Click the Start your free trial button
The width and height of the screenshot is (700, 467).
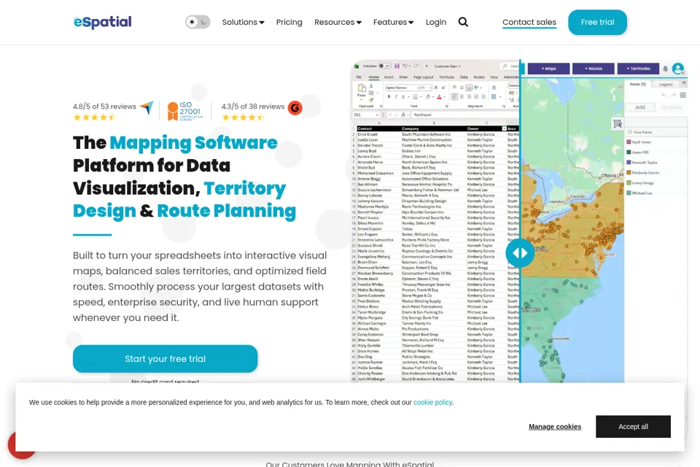(x=166, y=358)
